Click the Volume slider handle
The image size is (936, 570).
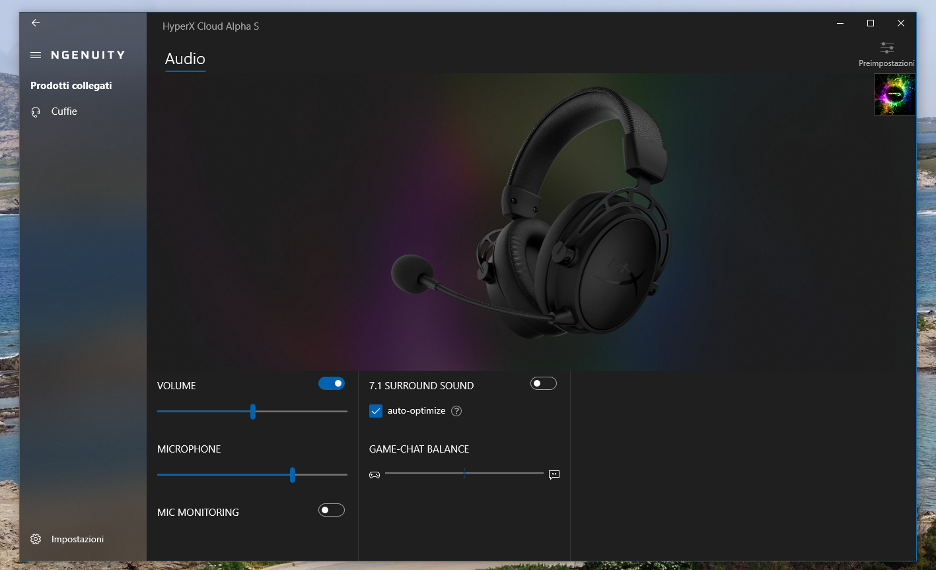coord(253,412)
